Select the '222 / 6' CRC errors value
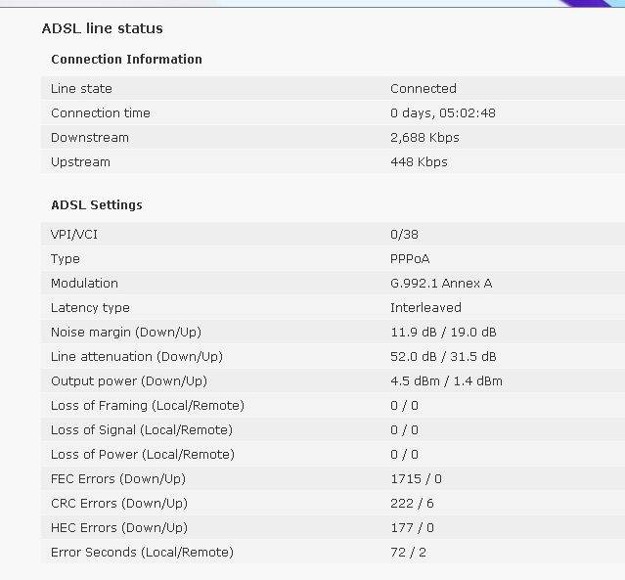This screenshot has height=580, width=625. tap(412, 504)
